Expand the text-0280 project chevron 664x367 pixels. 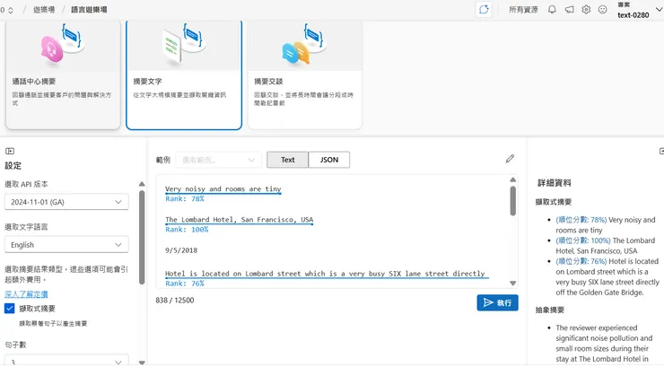(659, 9)
